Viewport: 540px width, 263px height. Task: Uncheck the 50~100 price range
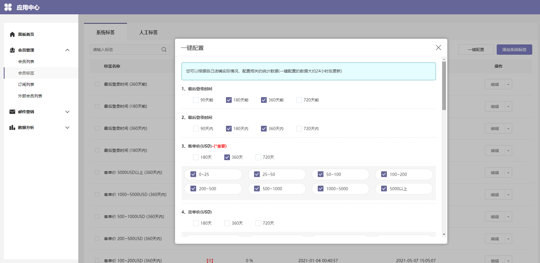pos(321,174)
